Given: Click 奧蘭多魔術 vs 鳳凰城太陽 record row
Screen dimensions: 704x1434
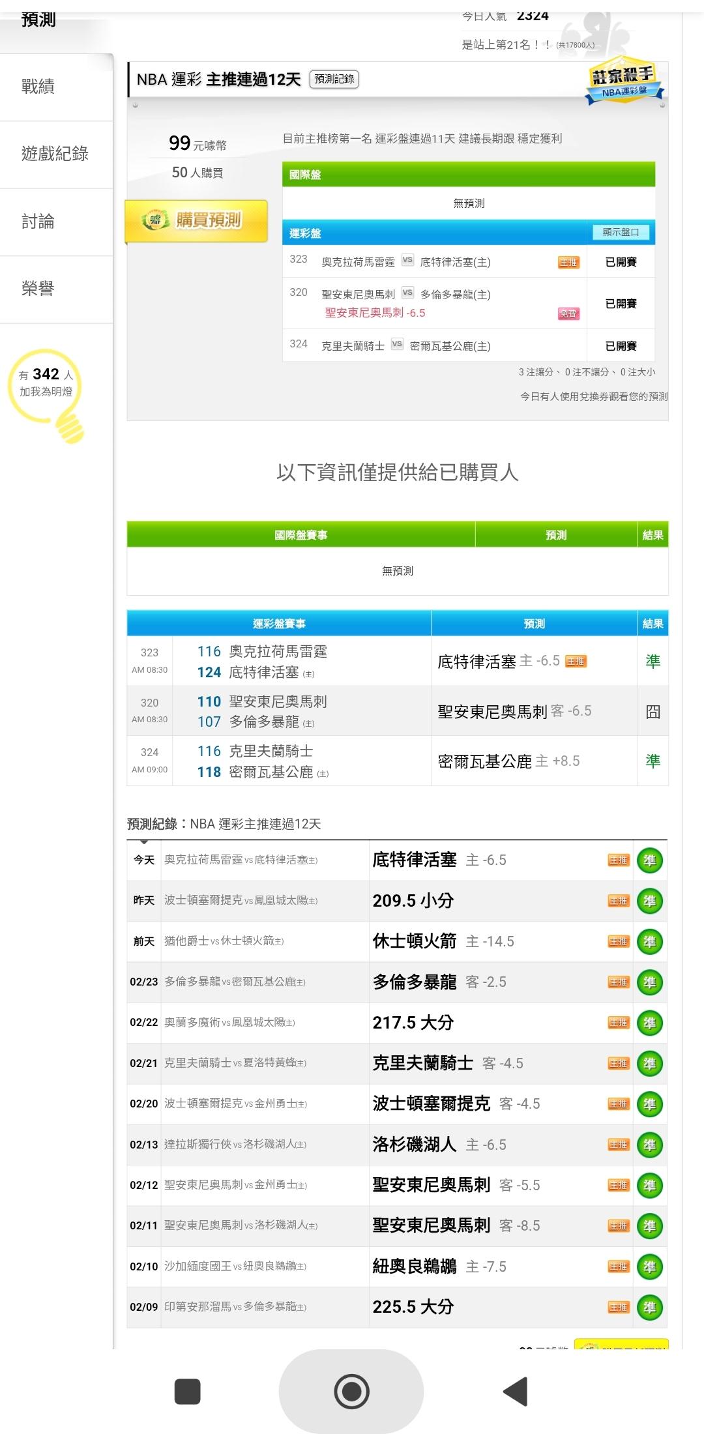Looking at the screenshot, I should pos(397,1023).
